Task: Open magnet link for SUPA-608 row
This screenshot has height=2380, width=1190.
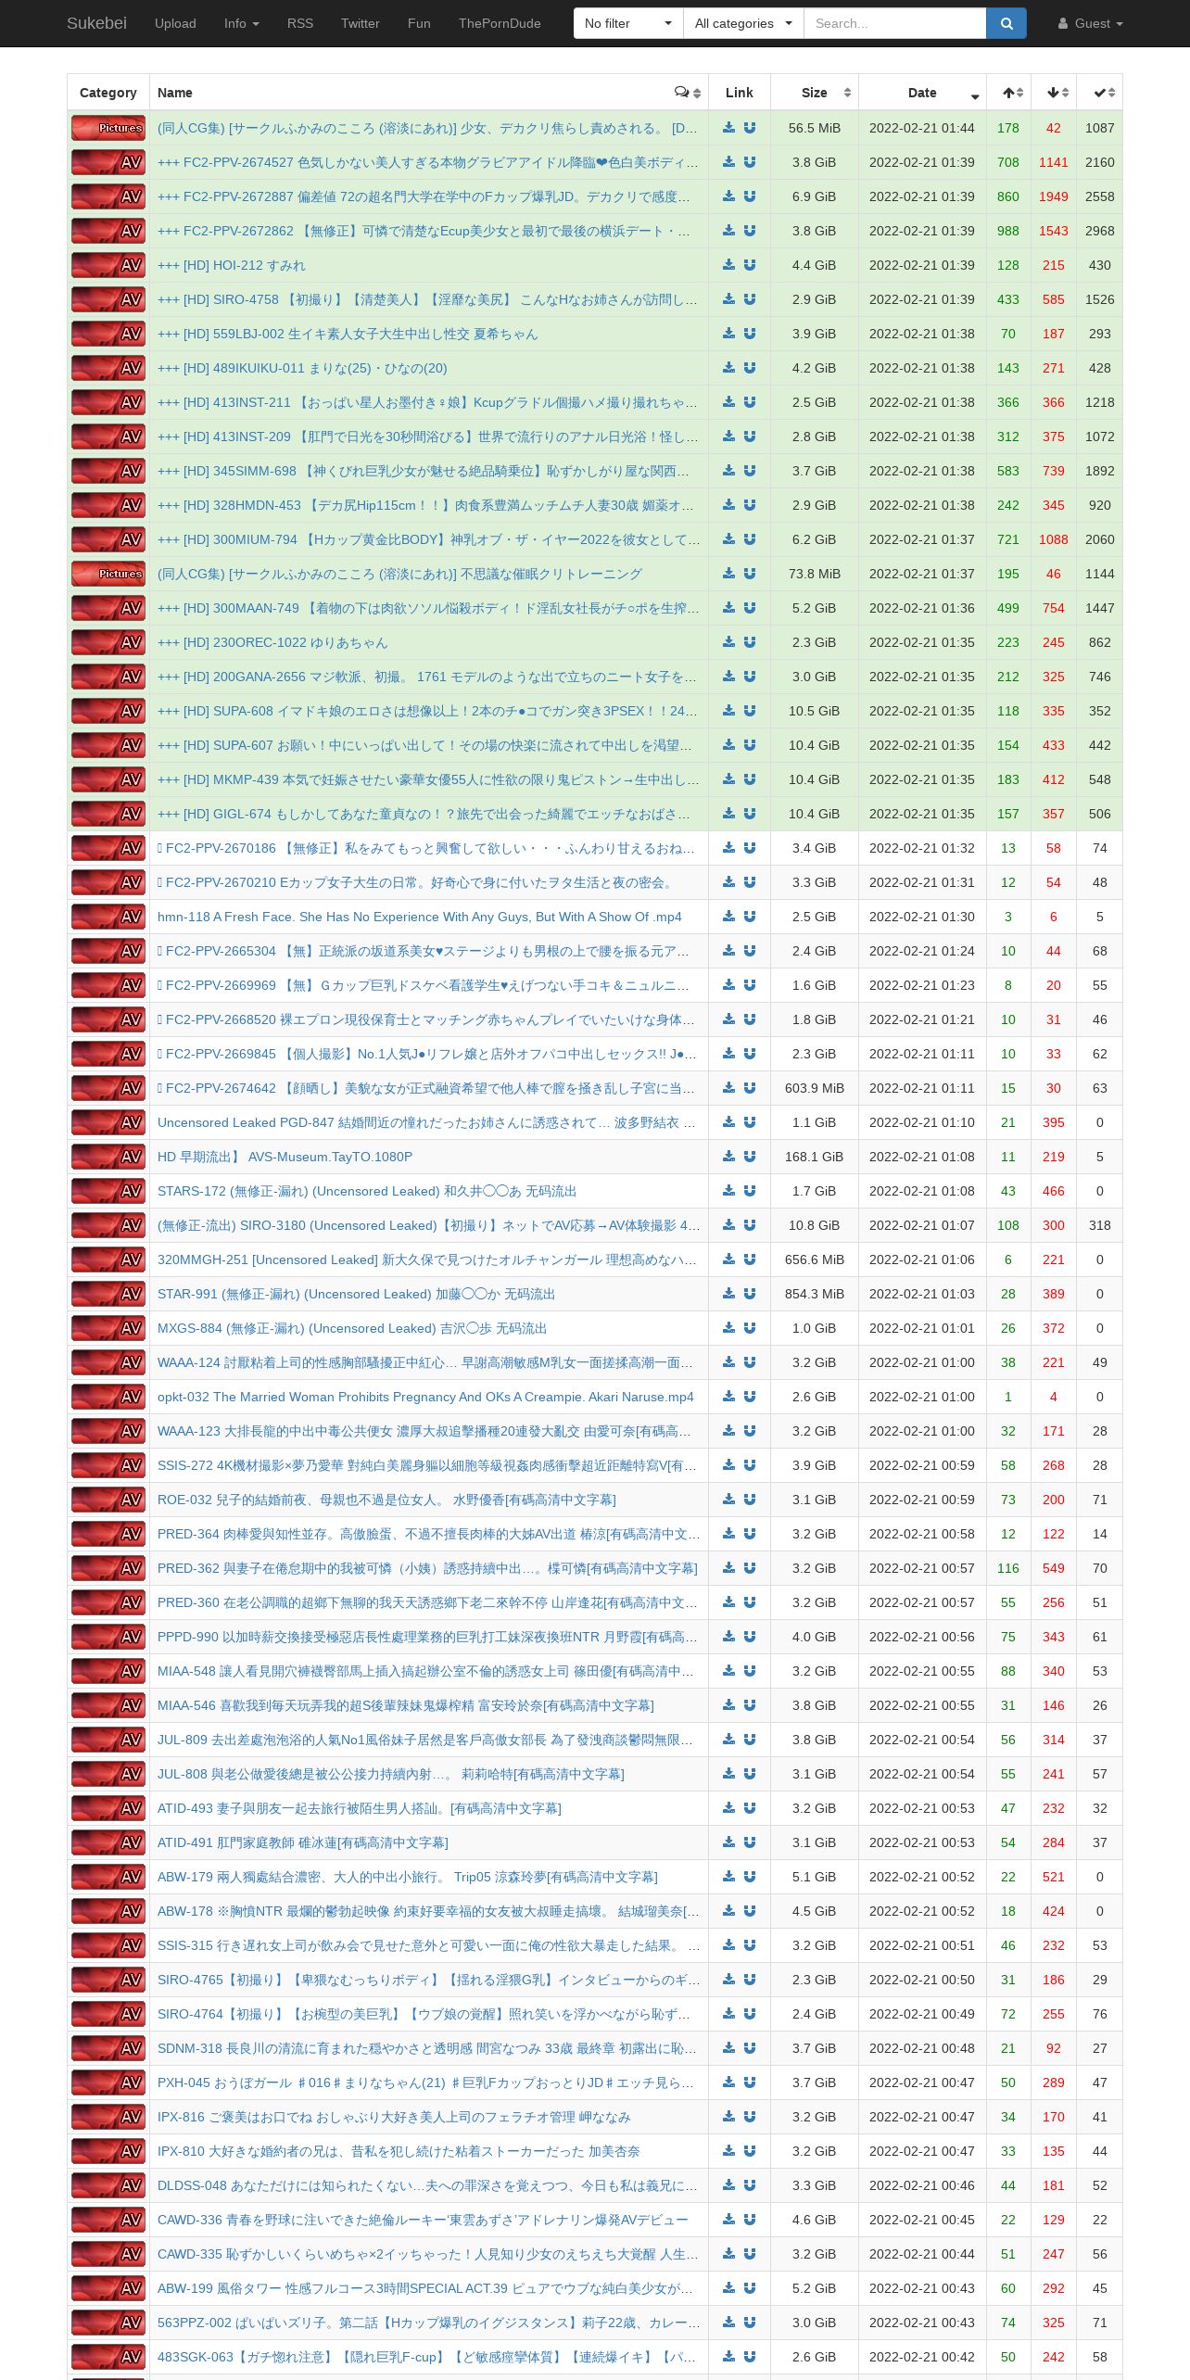Action: pos(750,711)
